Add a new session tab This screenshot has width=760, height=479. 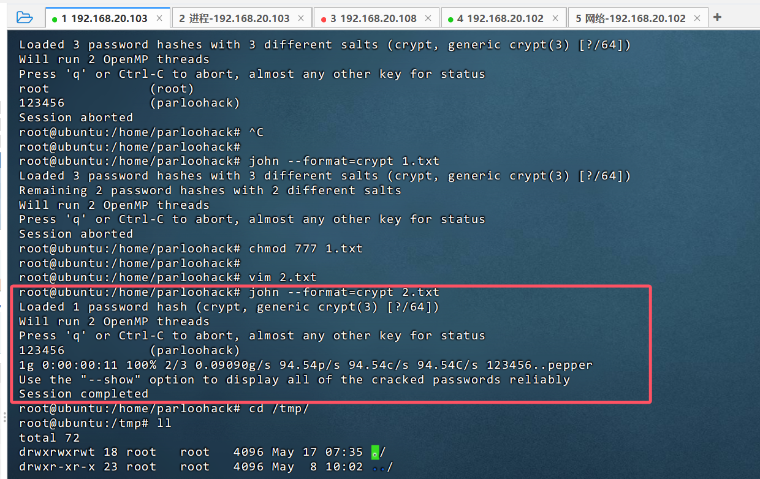[x=718, y=17]
